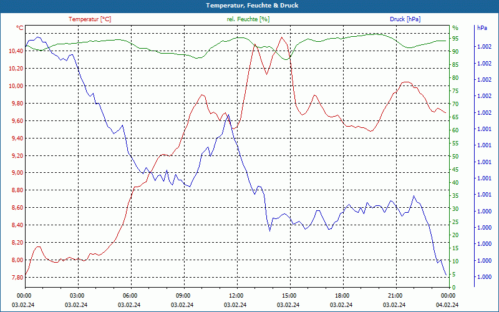The width and height of the screenshot is (499, 312).
Task: Click green humidity axis value '40'
Action: tap(455, 183)
